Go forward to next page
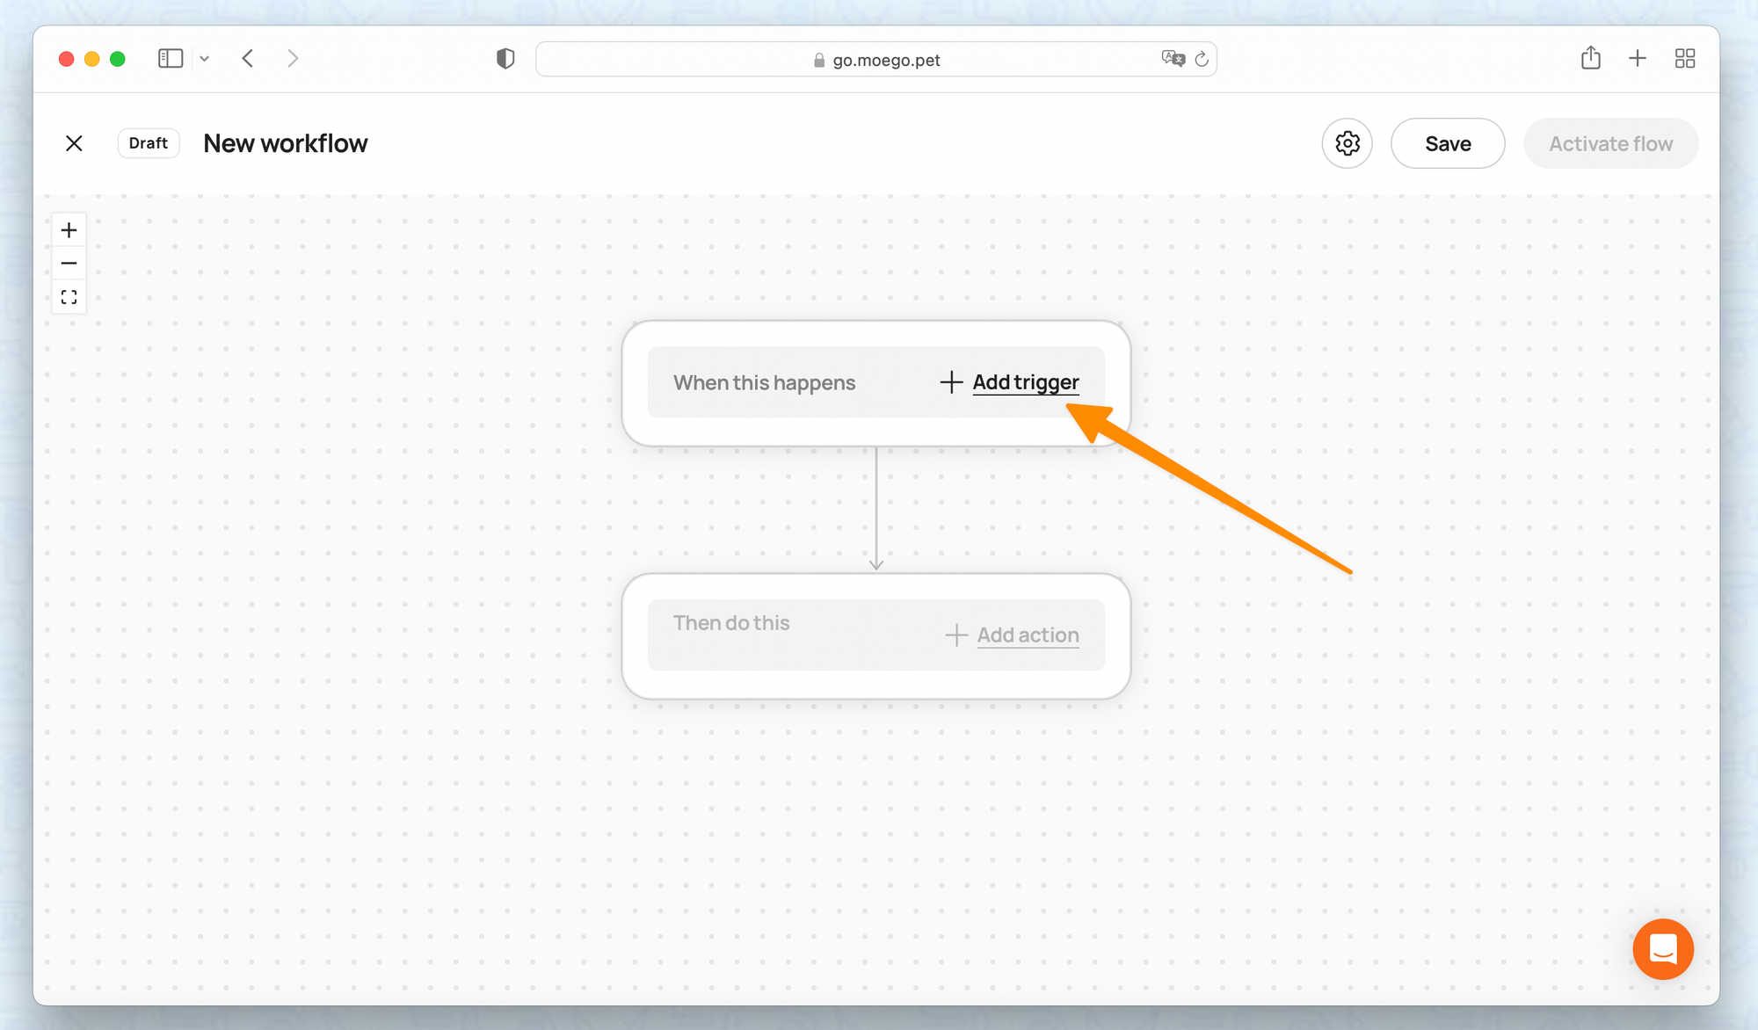 [x=293, y=59]
